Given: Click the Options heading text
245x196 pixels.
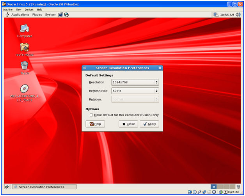Looking at the screenshot, I should tap(92, 109).
